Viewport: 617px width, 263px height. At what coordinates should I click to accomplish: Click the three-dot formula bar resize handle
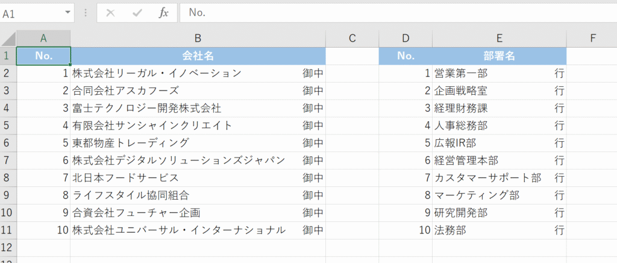click(x=85, y=13)
